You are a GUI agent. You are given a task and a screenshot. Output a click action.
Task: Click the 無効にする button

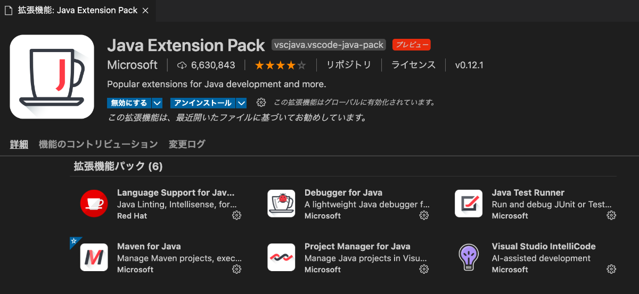[129, 103]
